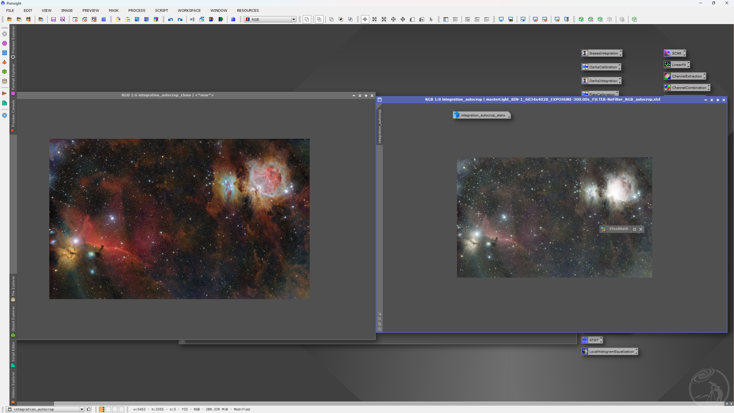
Task: Toggle the readout crosshair mode icon
Action: click(x=365, y=20)
